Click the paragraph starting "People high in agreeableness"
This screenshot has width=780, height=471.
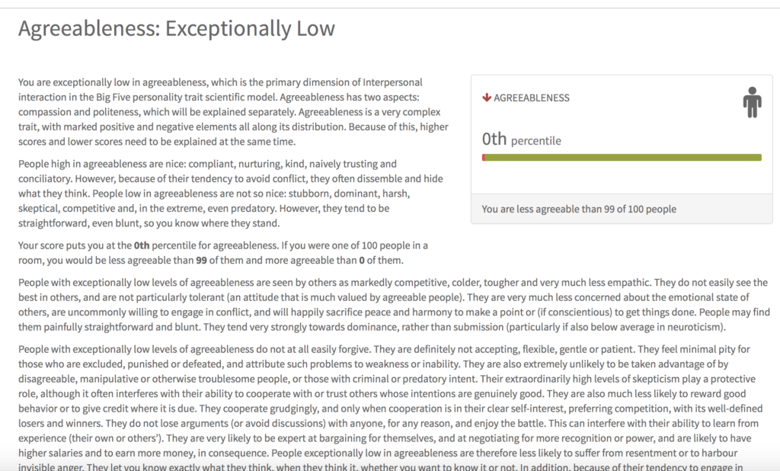(230, 194)
